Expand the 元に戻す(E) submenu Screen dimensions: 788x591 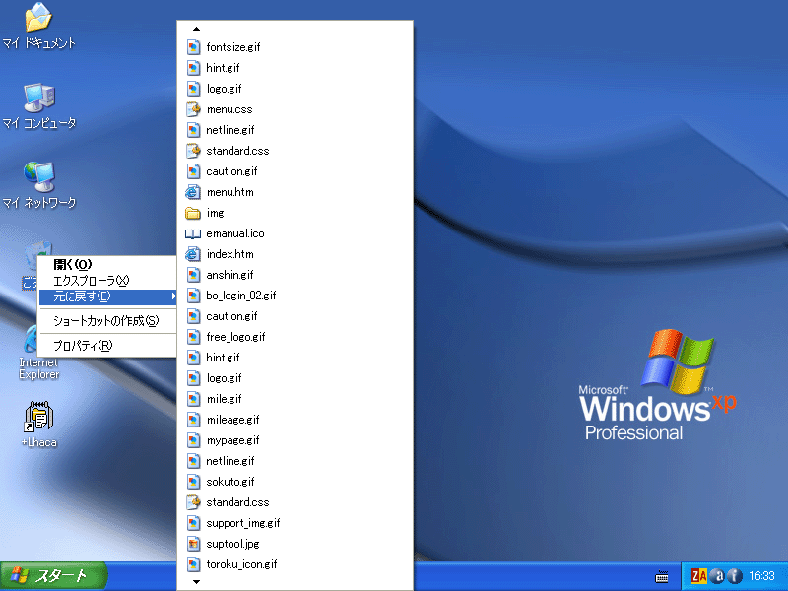point(107,296)
